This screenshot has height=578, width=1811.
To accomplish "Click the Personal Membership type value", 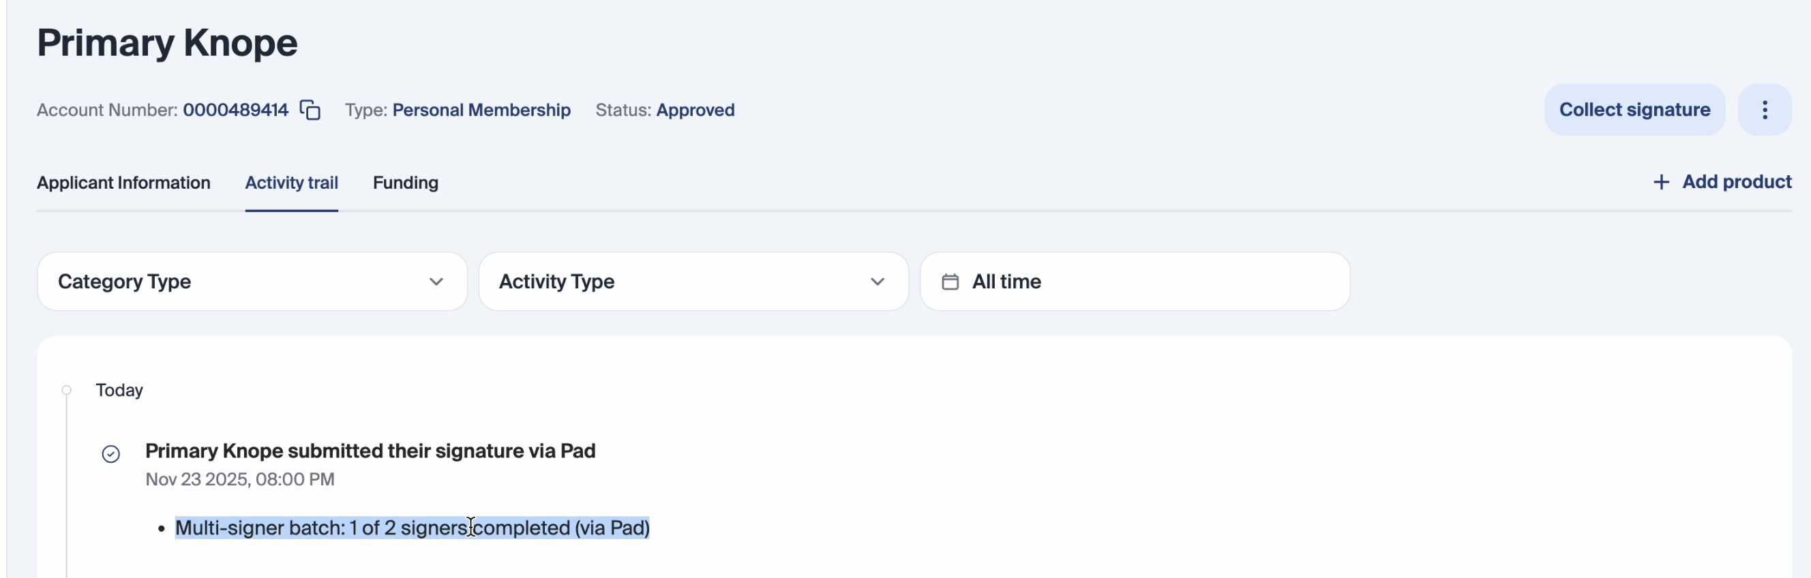I will coord(481,110).
